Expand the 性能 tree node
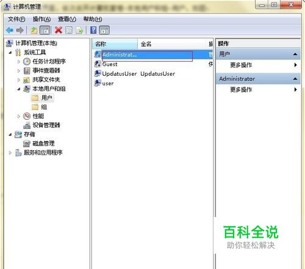Viewport: 305px width, 269px height. (x=19, y=116)
